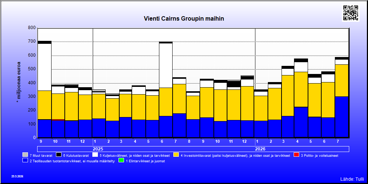The width and height of the screenshot is (368, 184).
Task: Click the 400 y-axis value
Action: point(32,82)
